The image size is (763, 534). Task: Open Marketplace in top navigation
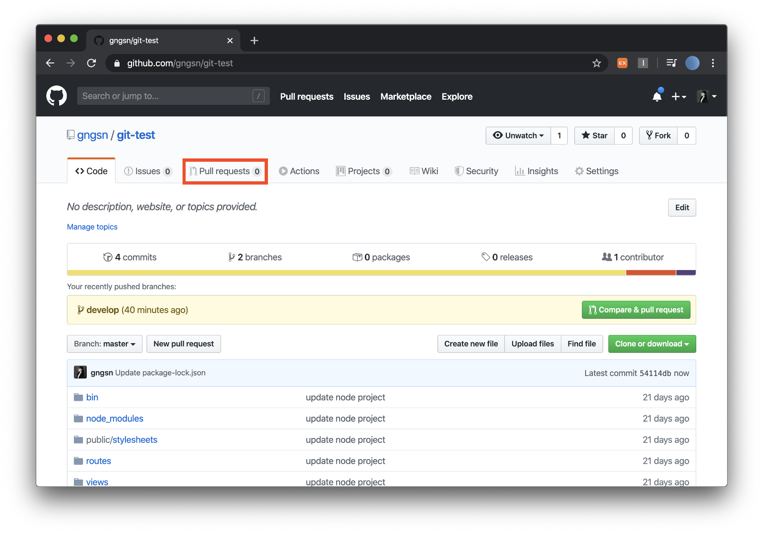click(406, 96)
